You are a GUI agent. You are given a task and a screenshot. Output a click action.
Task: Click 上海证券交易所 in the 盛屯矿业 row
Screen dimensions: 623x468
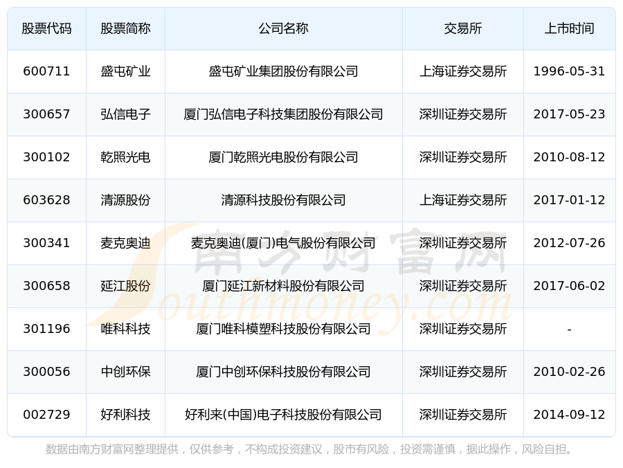coord(463,71)
